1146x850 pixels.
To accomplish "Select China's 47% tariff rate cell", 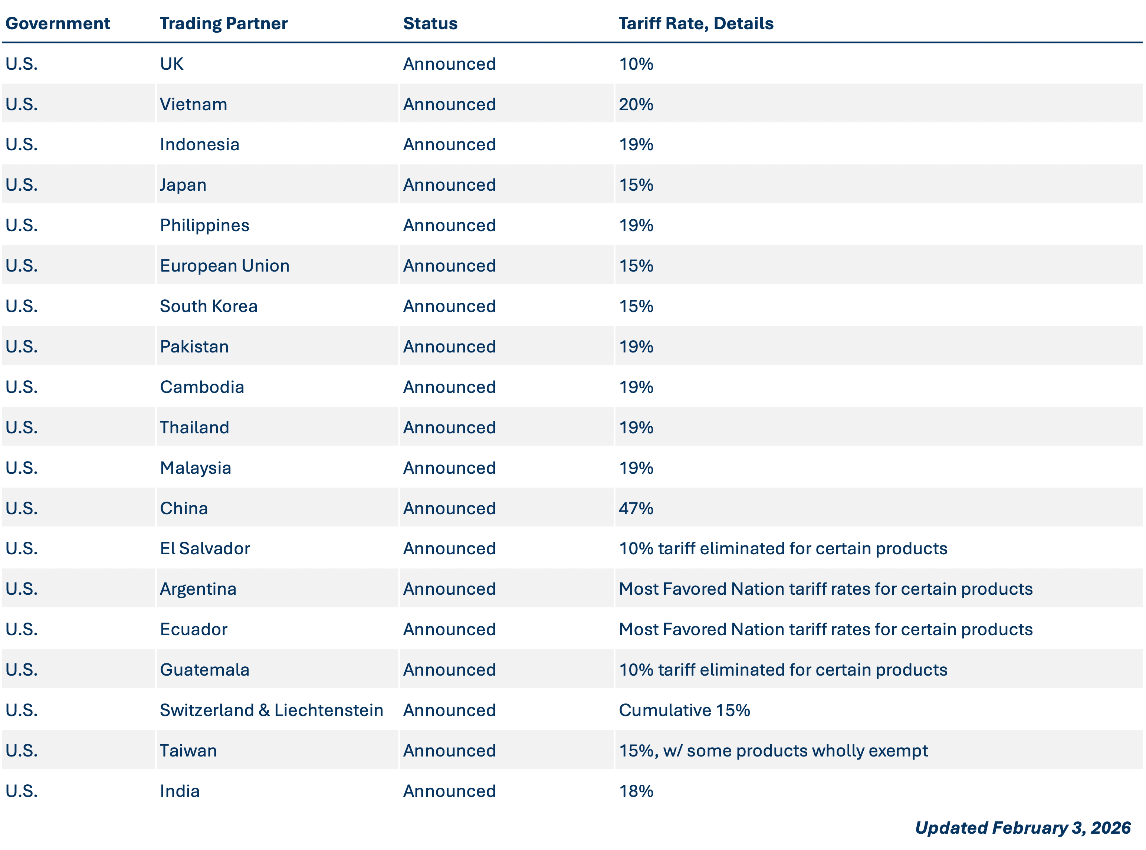I will tap(636, 508).
